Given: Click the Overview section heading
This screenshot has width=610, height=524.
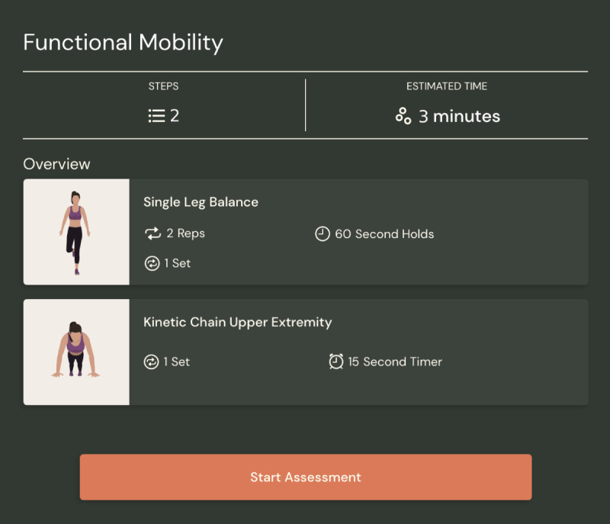Looking at the screenshot, I should tap(56, 164).
